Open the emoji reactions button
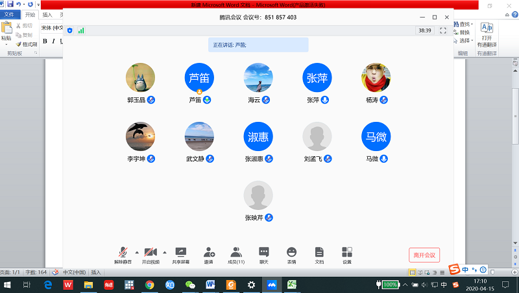Screen dimensions: 519x293 point(291,255)
